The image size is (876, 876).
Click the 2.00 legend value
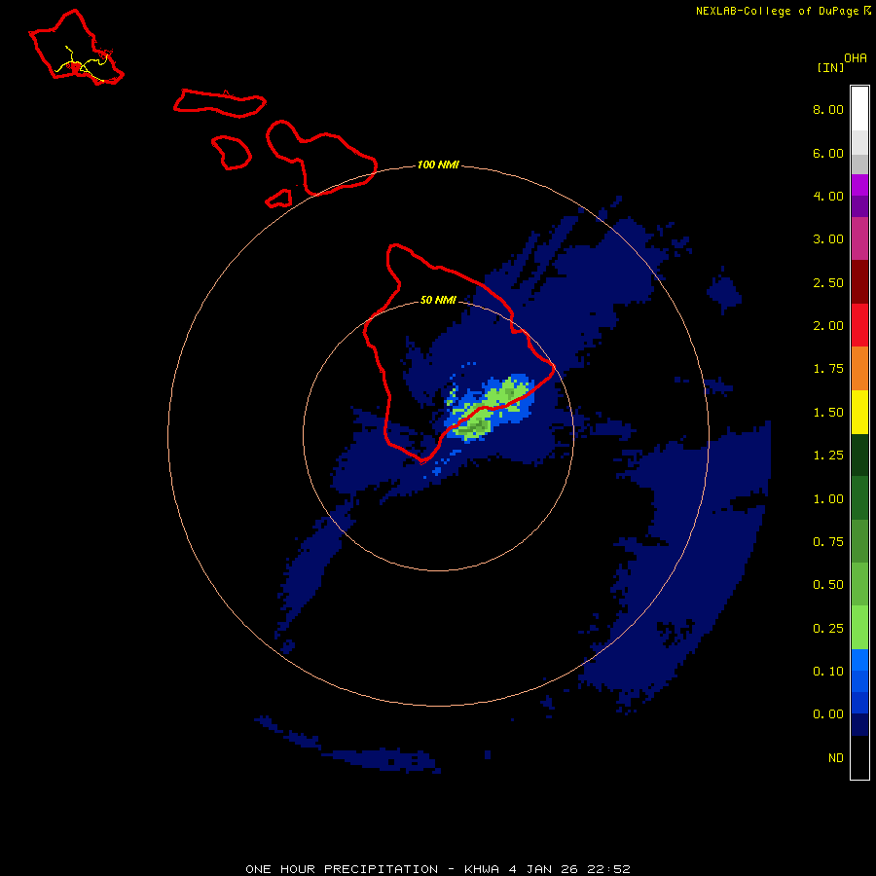(x=828, y=326)
